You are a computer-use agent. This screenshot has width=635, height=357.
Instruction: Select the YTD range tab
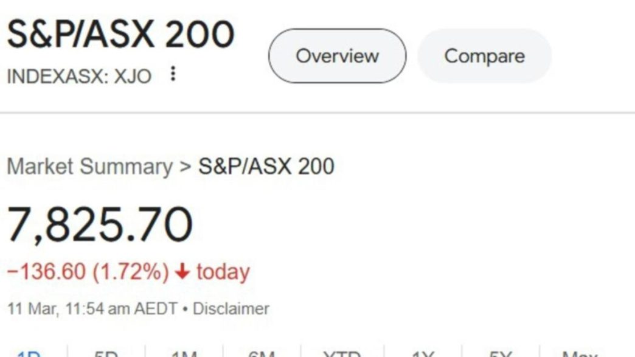(342, 354)
